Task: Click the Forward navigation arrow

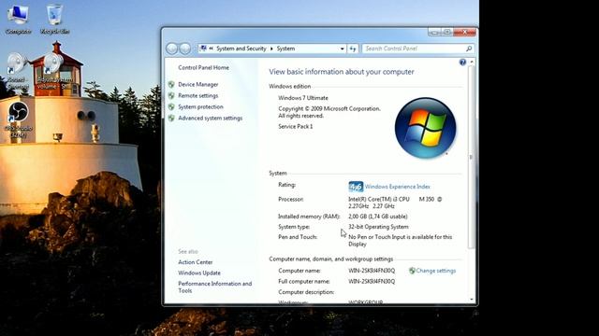Action: click(185, 49)
